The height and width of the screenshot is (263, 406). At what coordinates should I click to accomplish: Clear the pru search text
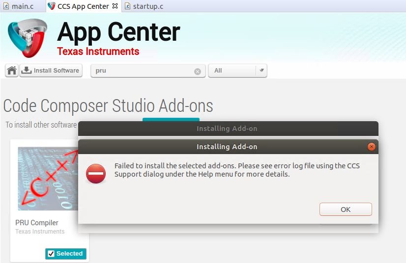pos(198,71)
